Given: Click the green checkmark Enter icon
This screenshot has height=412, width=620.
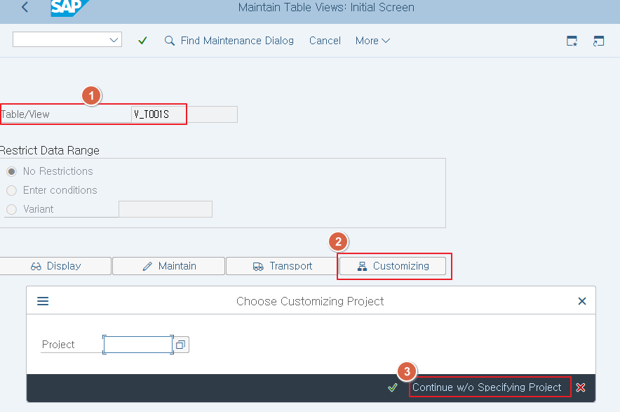Looking at the screenshot, I should 143,41.
